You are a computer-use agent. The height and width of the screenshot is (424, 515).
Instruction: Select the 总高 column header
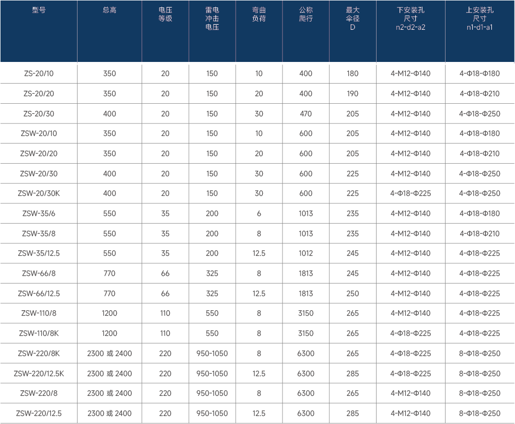click(x=109, y=10)
